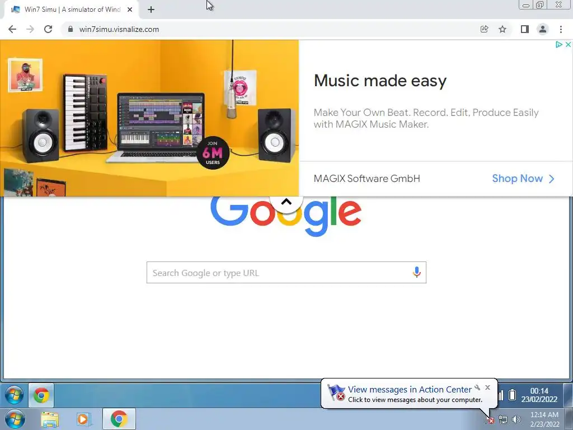Click the volume speaker tray icon

(x=516, y=420)
